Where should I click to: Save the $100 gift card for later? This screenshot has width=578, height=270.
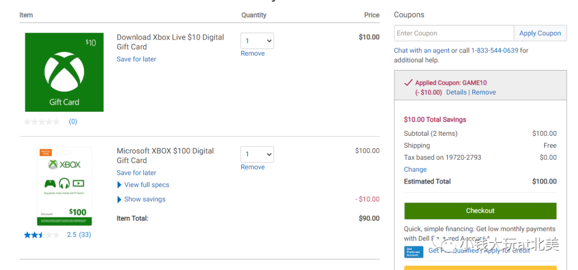(x=136, y=173)
